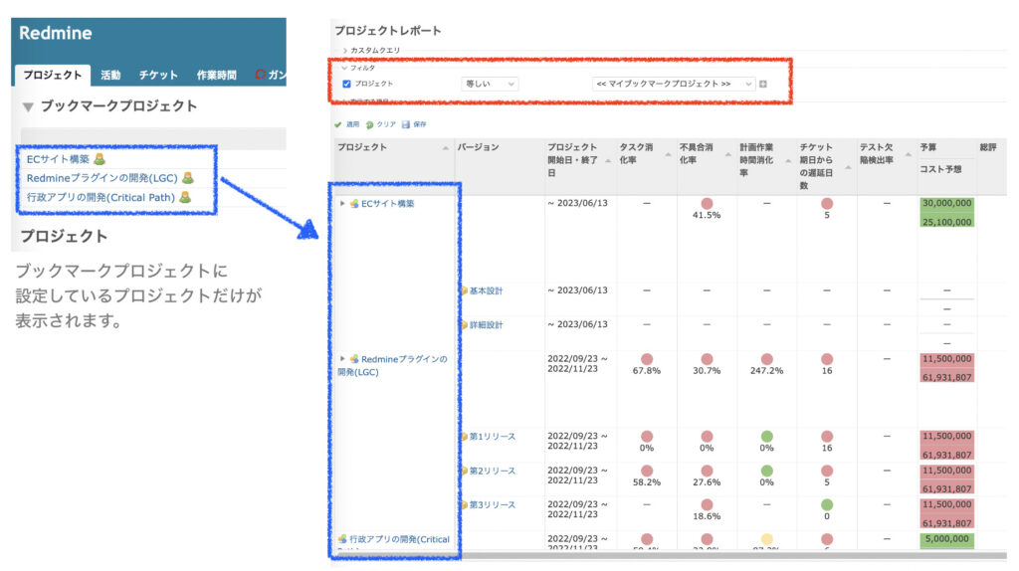1019x571 pixels.
Task: Collapse the フィルタ section
Action: tap(358, 68)
